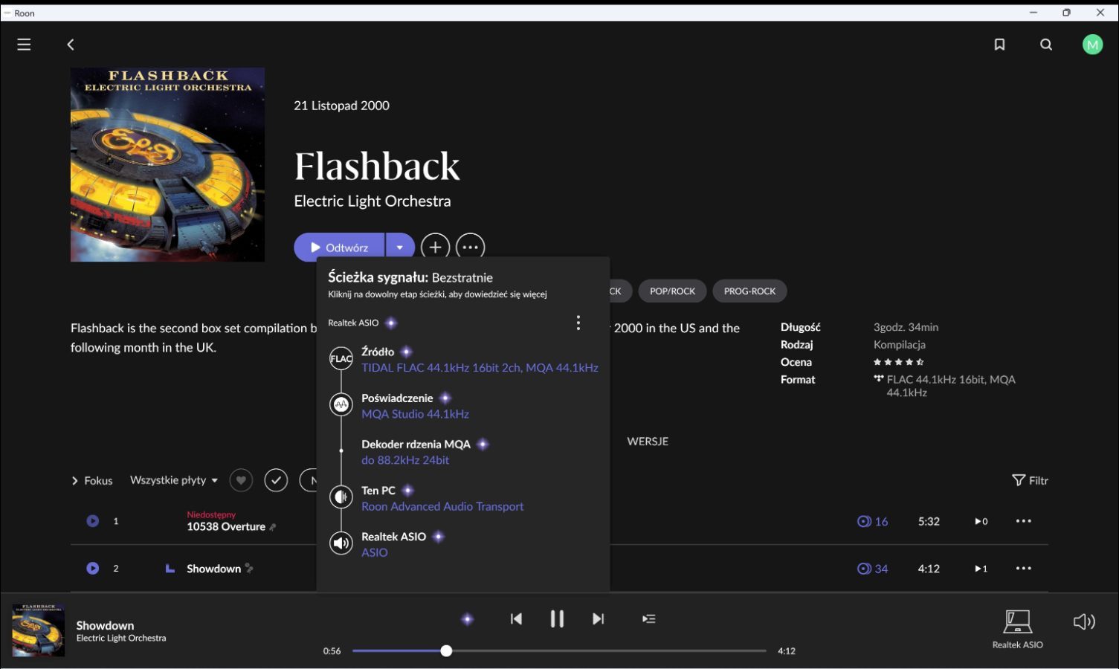This screenshot has height=669, width=1119.
Task: Click the star rating under Ocena
Action: click(x=898, y=362)
